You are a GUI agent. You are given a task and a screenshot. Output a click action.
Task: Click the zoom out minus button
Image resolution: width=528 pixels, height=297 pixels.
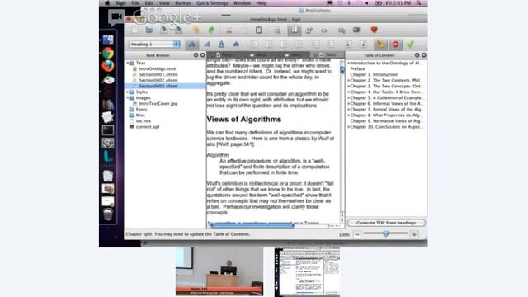[357, 234]
